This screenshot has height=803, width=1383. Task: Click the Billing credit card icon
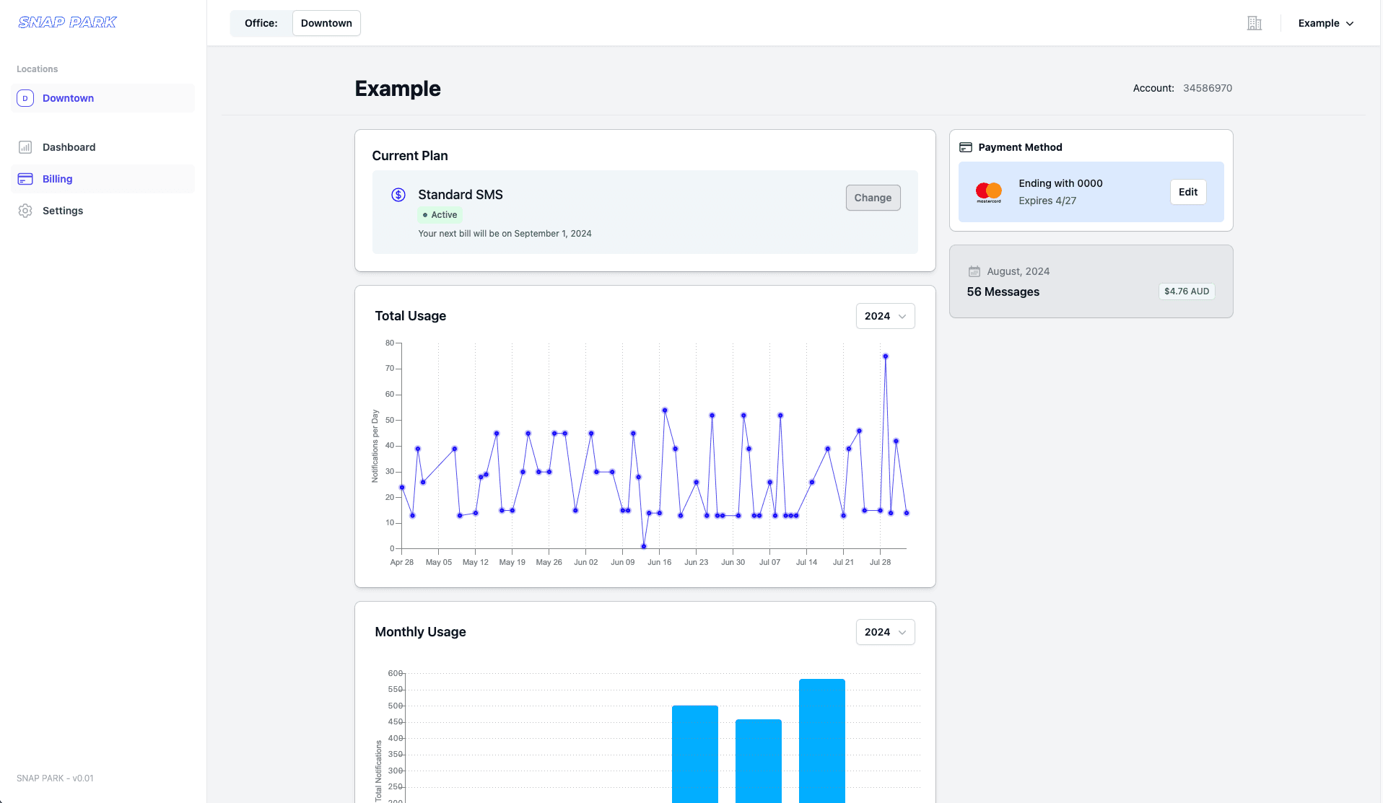(25, 179)
